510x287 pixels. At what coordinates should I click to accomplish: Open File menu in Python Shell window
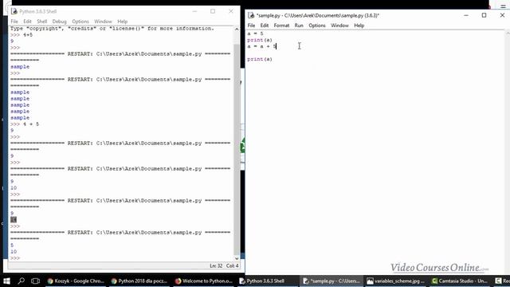(14, 22)
